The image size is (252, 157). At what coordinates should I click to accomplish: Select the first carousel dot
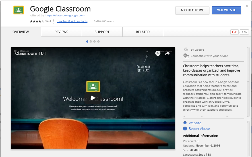tap(87, 42)
